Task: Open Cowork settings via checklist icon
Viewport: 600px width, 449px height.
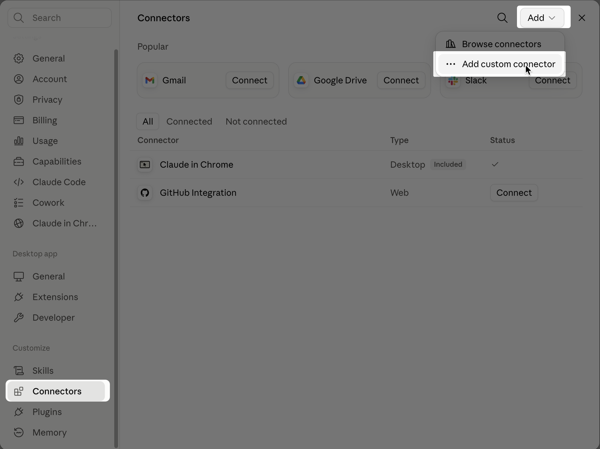Action: point(19,203)
